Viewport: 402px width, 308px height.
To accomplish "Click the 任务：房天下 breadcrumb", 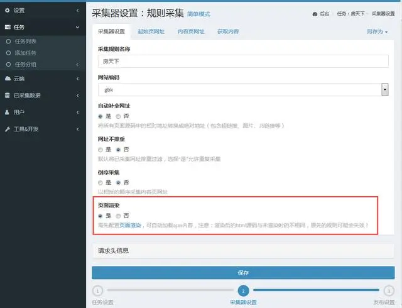I will click(350, 14).
